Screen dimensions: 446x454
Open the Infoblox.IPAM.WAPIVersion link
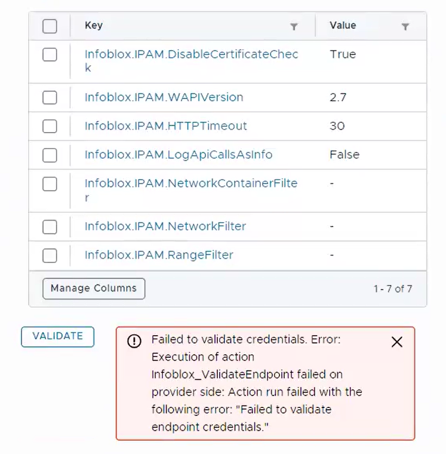pyautogui.click(x=164, y=97)
